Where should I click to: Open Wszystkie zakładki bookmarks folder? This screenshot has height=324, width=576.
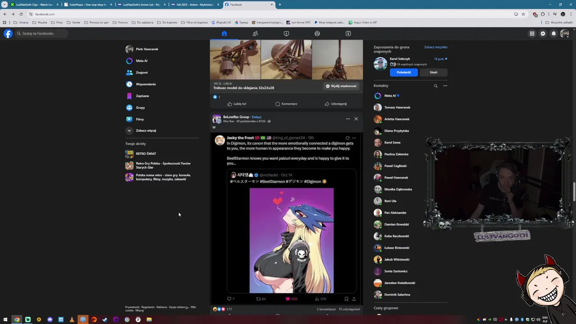[x=559, y=22]
